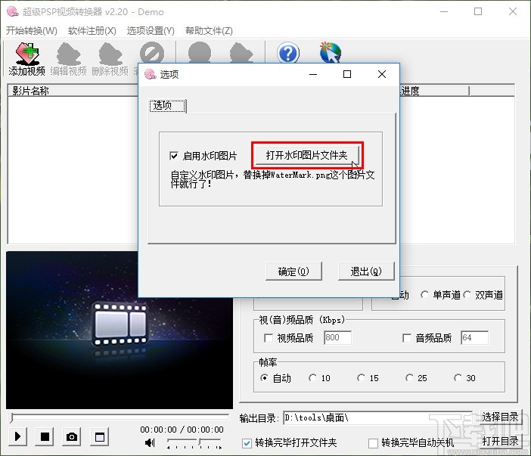Enable the 音频品质 checkbox

407,338
